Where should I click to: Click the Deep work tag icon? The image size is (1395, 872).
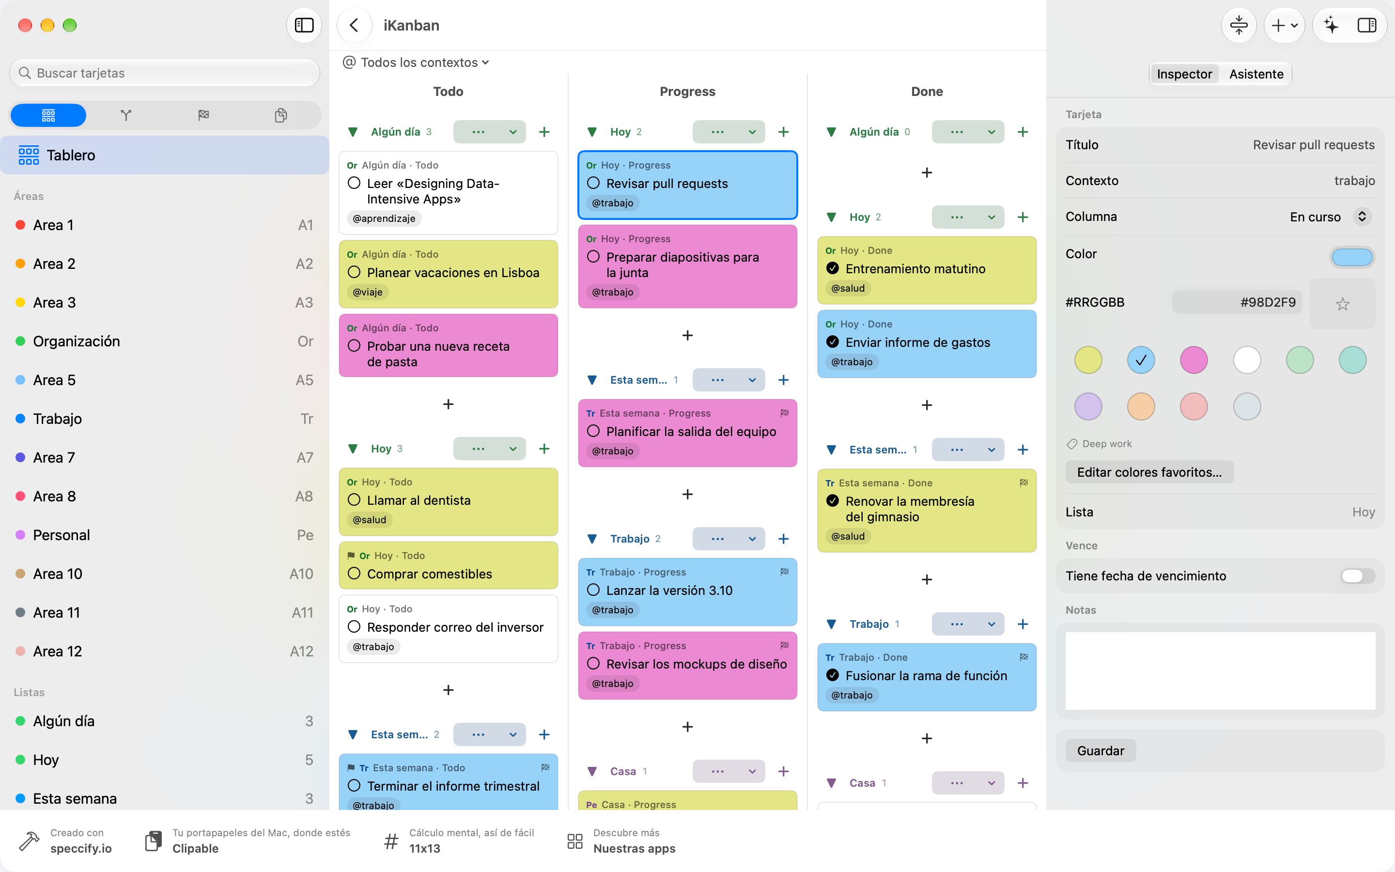1072,443
